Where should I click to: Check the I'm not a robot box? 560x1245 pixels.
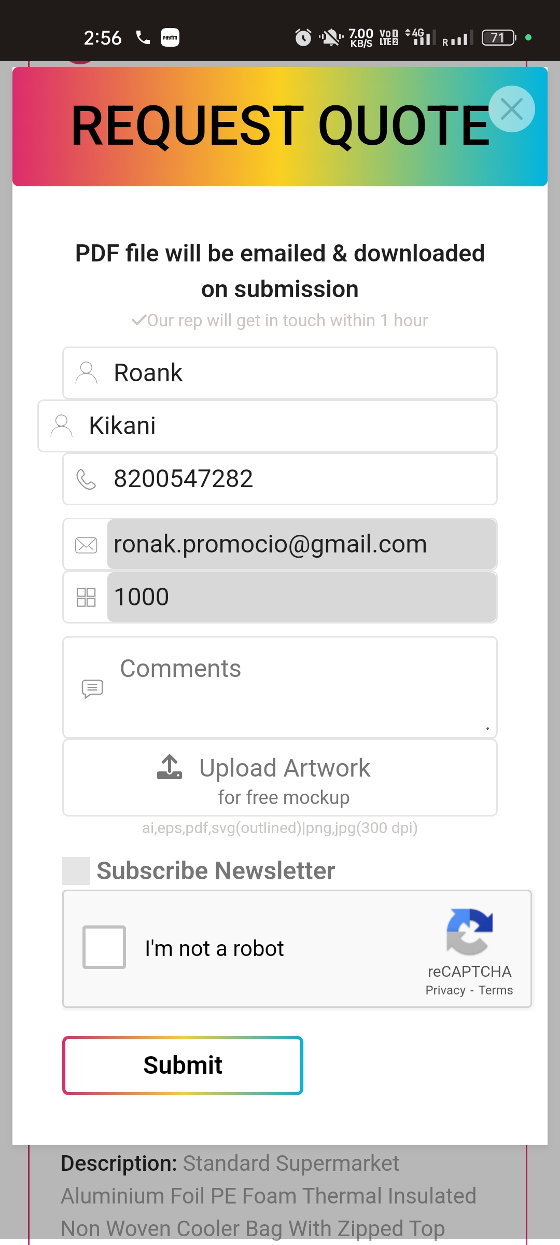tap(104, 947)
